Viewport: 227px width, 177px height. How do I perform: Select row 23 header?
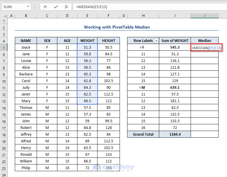click(4, 168)
